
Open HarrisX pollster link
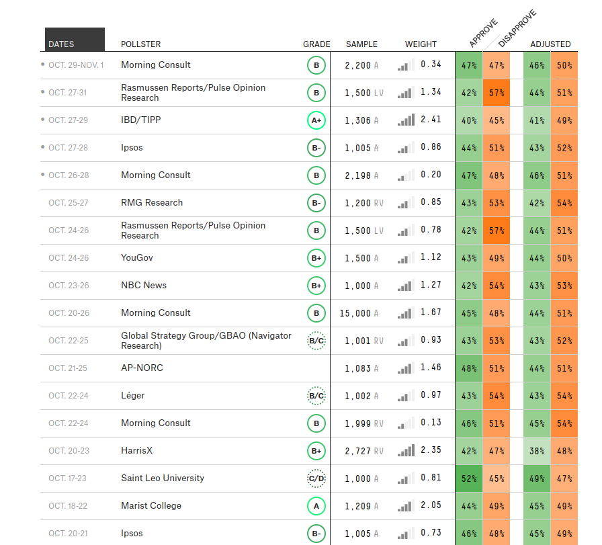tap(136, 450)
